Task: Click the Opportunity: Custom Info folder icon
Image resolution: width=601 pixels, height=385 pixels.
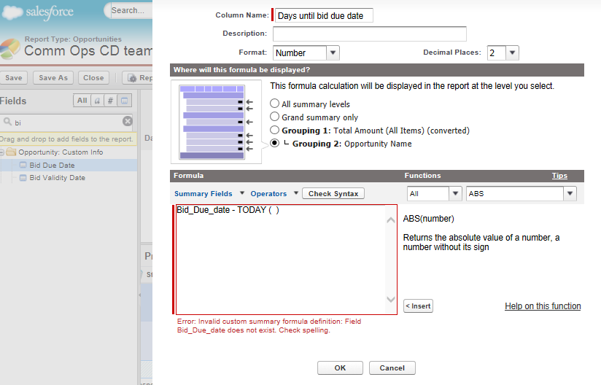Action: coord(11,152)
